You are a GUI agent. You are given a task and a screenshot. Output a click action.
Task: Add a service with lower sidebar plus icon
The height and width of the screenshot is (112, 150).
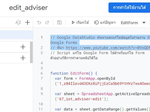click(23, 58)
